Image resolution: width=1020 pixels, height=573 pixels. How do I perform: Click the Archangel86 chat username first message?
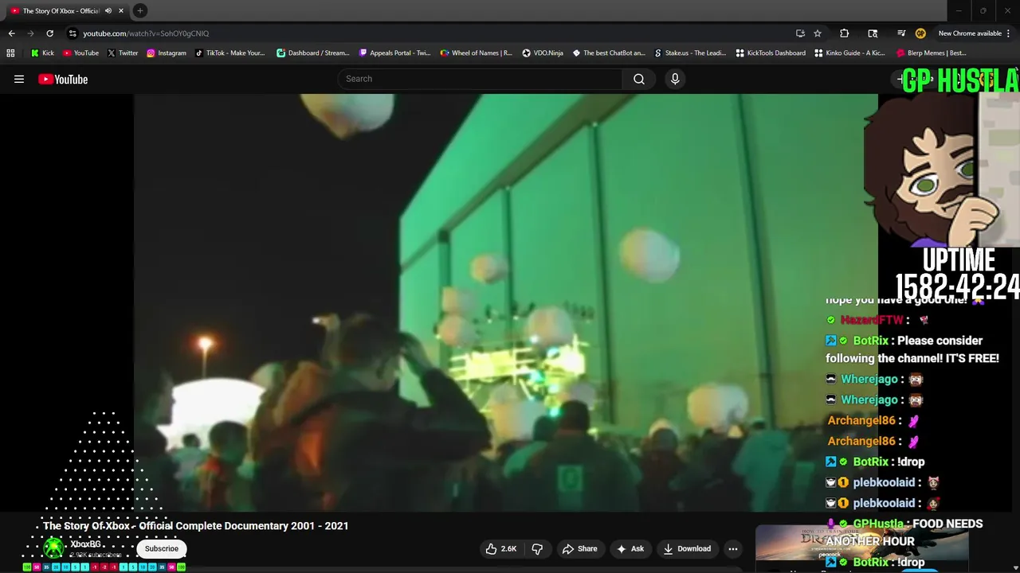coord(861,420)
